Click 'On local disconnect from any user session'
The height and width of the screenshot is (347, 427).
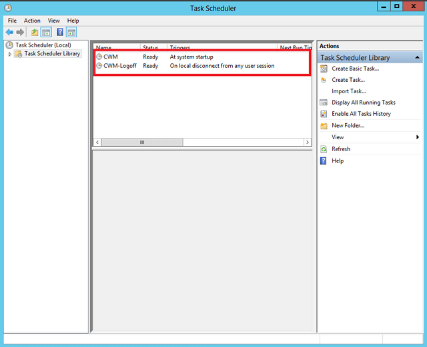(222, 66)
